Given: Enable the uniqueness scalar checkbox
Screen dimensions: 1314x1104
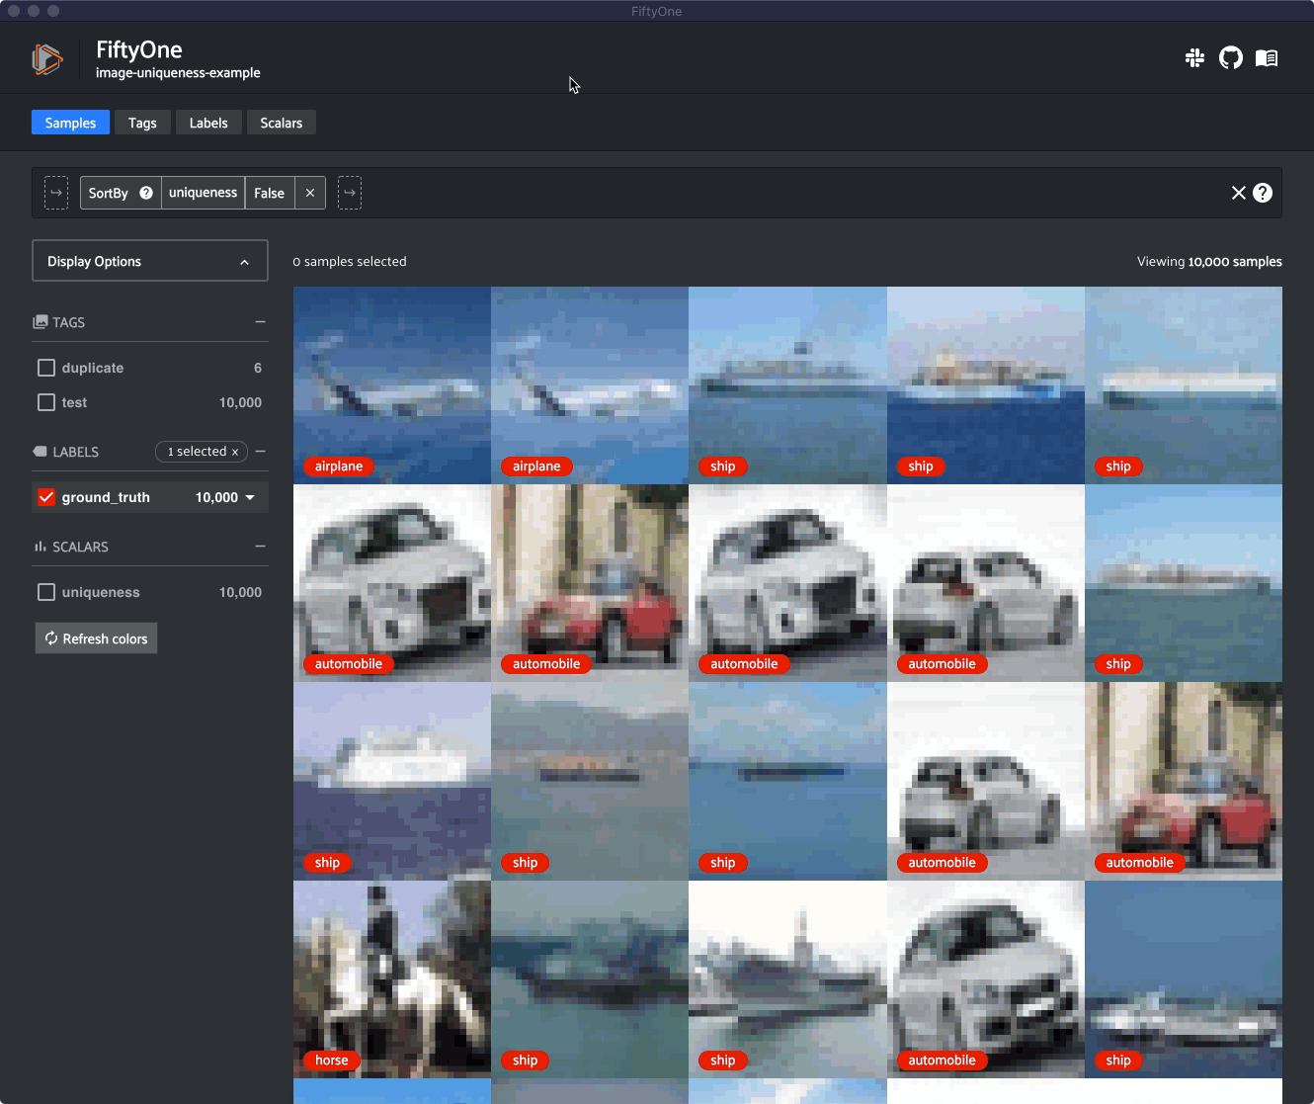Looking at the screenshot, I should coord(46,592).
